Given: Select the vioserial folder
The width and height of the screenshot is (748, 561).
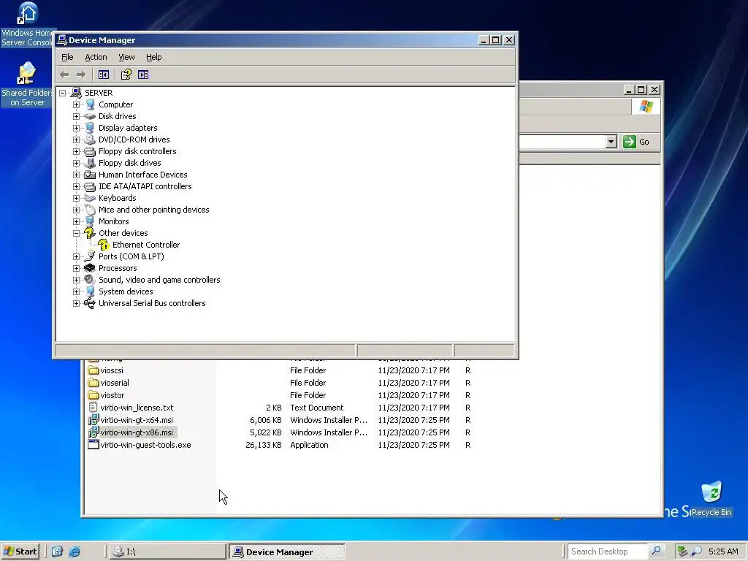Looking at the screenshot, I should [x=109, y=383].
